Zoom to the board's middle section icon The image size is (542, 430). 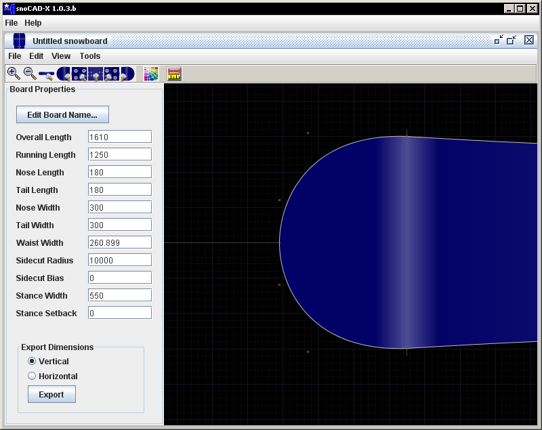(96, 74)
